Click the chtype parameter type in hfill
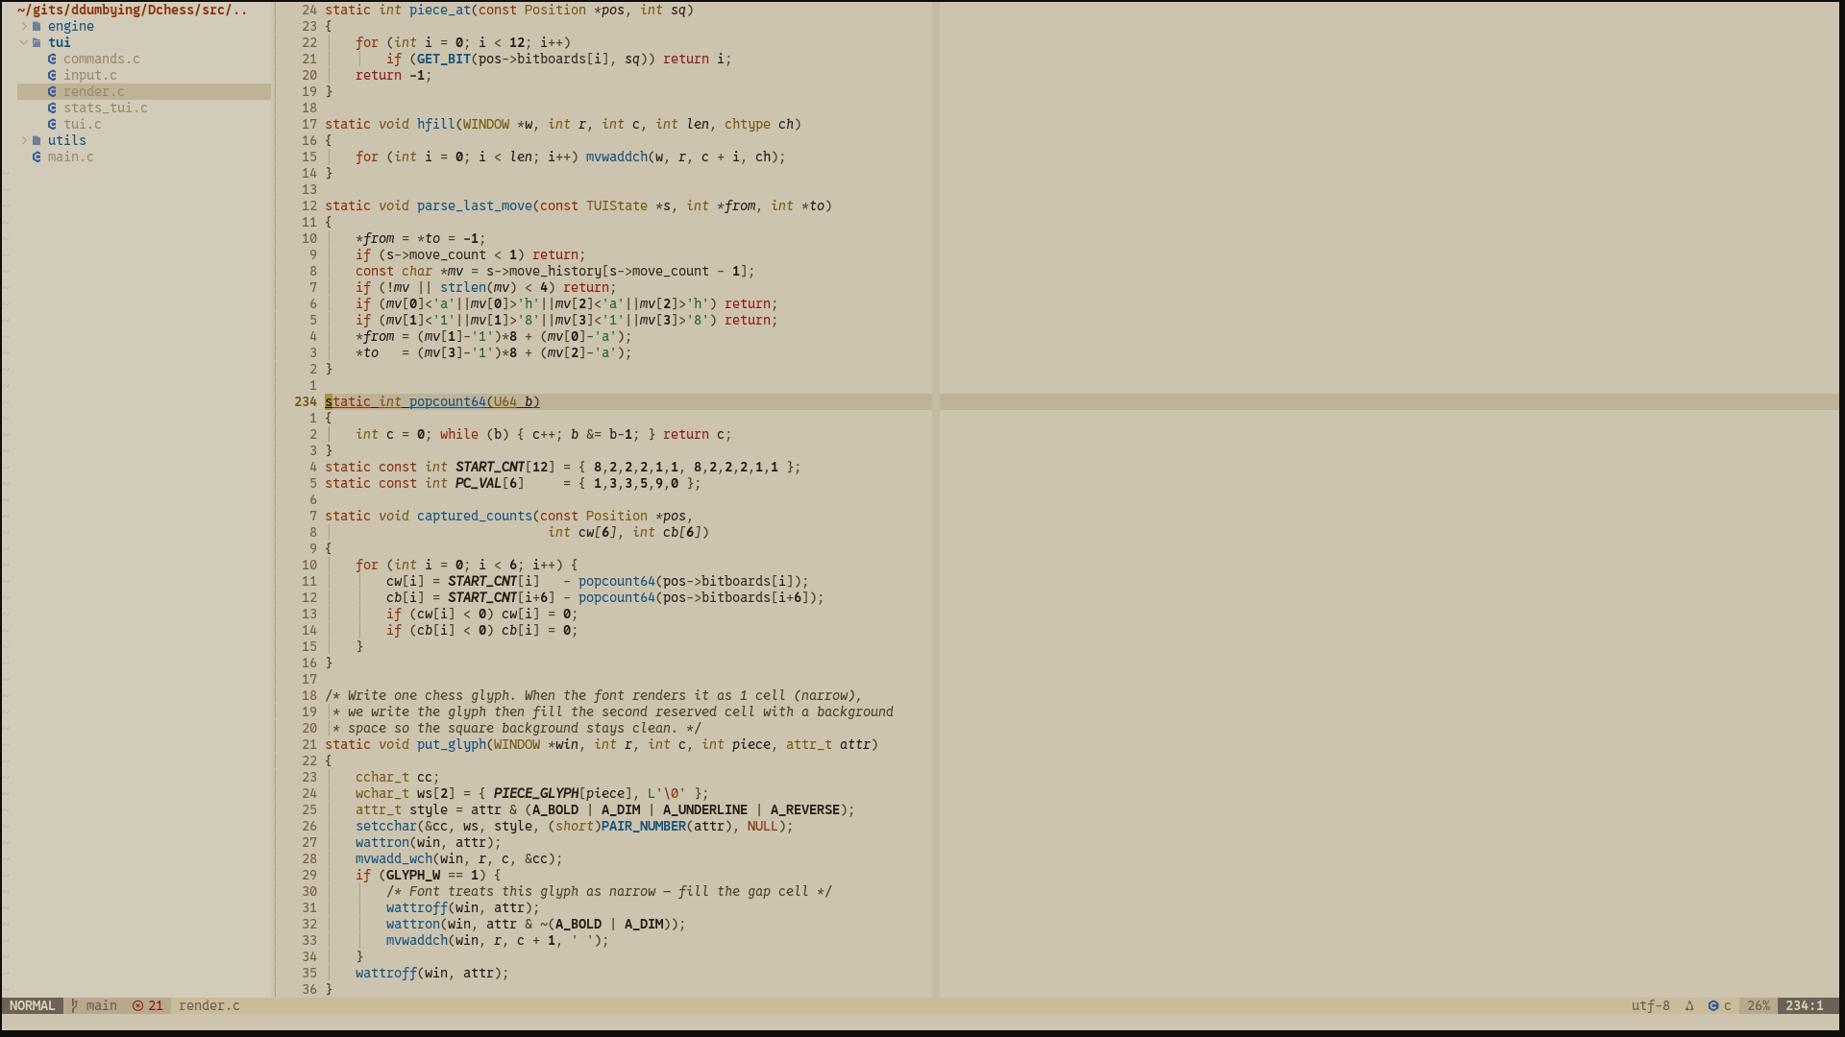 point(748,124)
